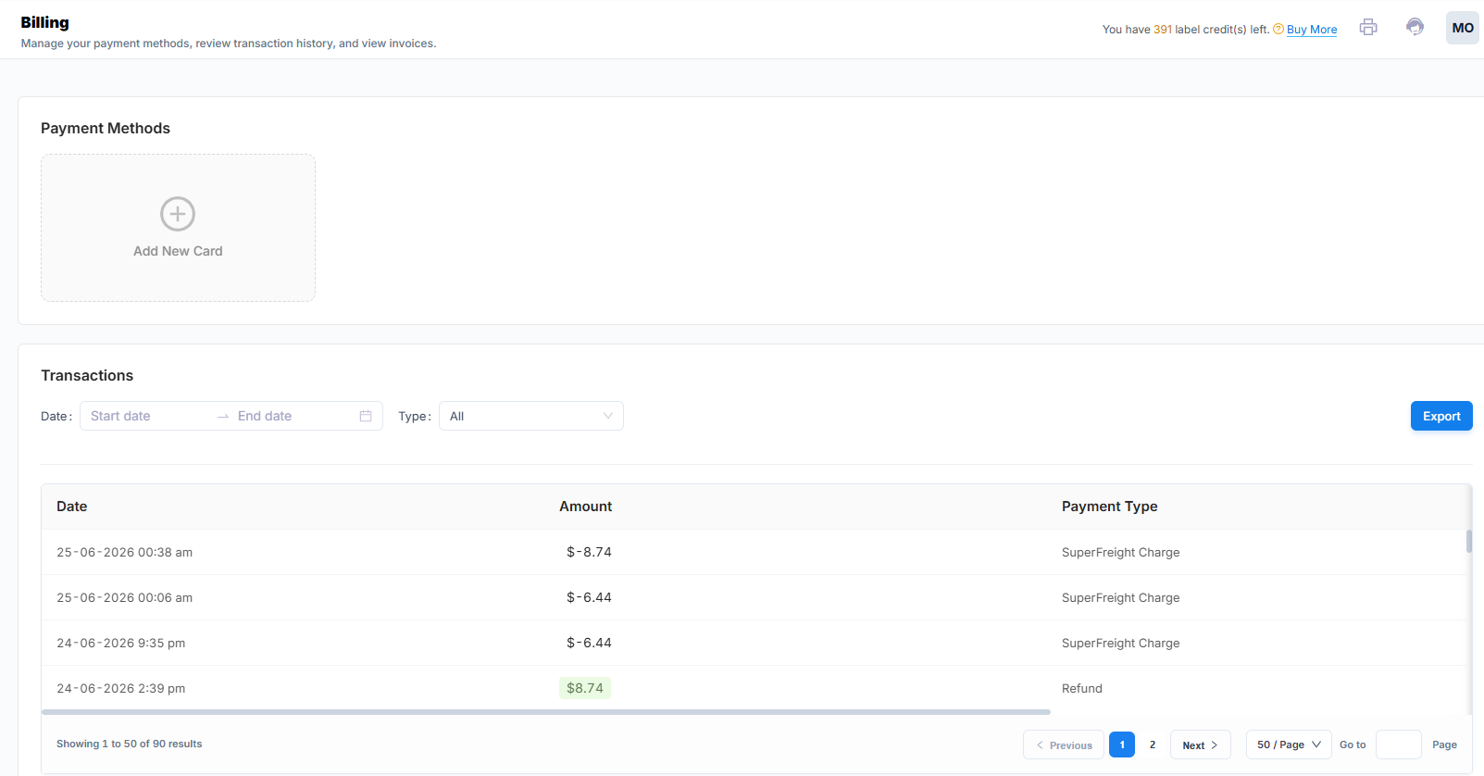Select the 25-06-2026 00:38 am date cell
The height and width of the screenshot is (776, 1484).
click(124, 552)
